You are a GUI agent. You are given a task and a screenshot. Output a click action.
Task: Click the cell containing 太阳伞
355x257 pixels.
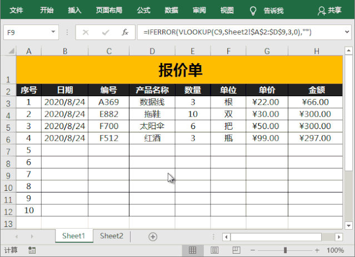(152, 126)
